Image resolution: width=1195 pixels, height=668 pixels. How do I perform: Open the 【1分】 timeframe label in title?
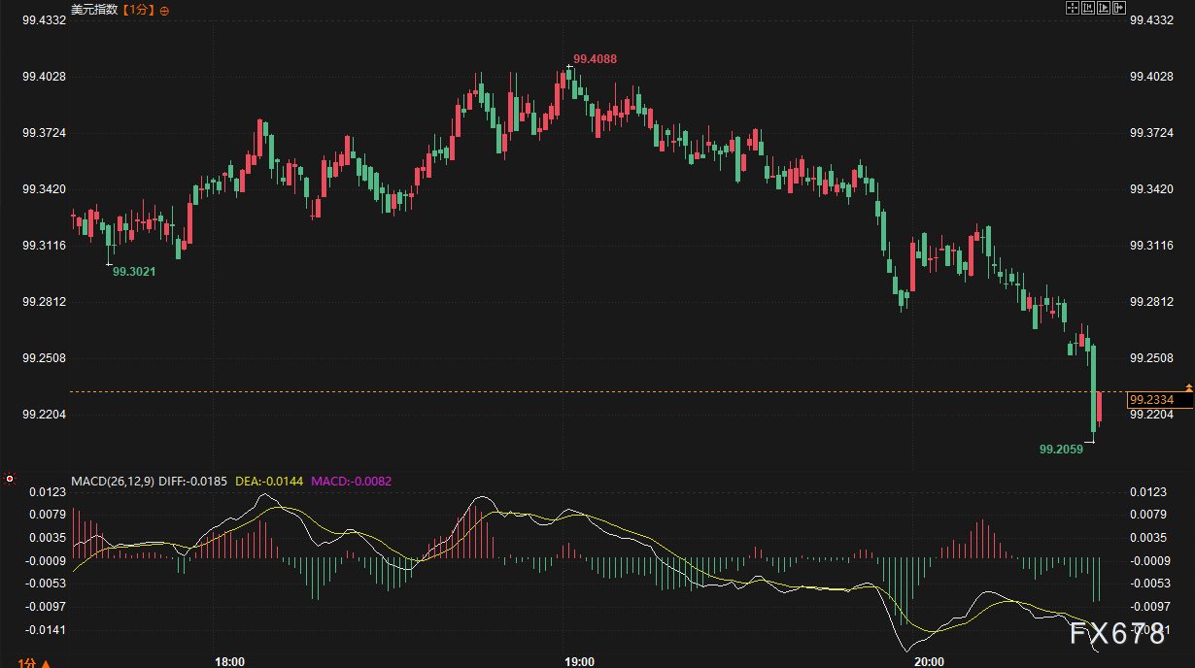point(138,11)
